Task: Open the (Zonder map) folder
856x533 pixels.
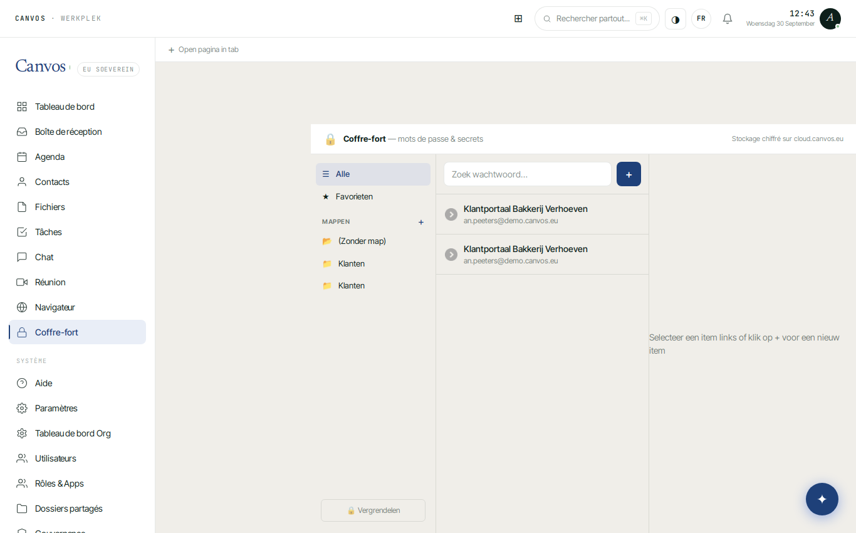Action: [373, 241]
